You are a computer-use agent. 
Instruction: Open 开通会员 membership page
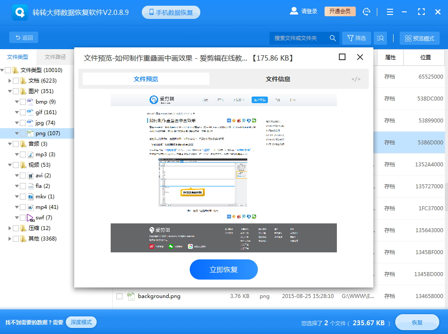[340, 11]
